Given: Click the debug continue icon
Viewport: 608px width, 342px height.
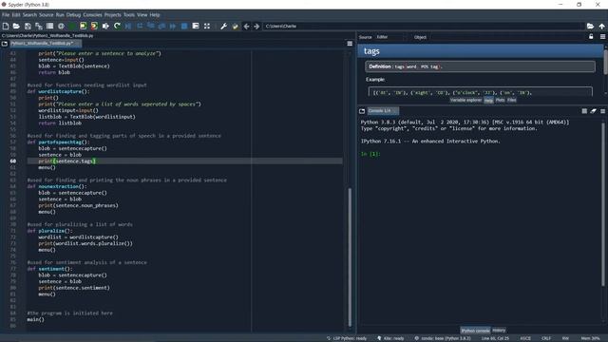Looking at the screenshot, I should point(173,26).
